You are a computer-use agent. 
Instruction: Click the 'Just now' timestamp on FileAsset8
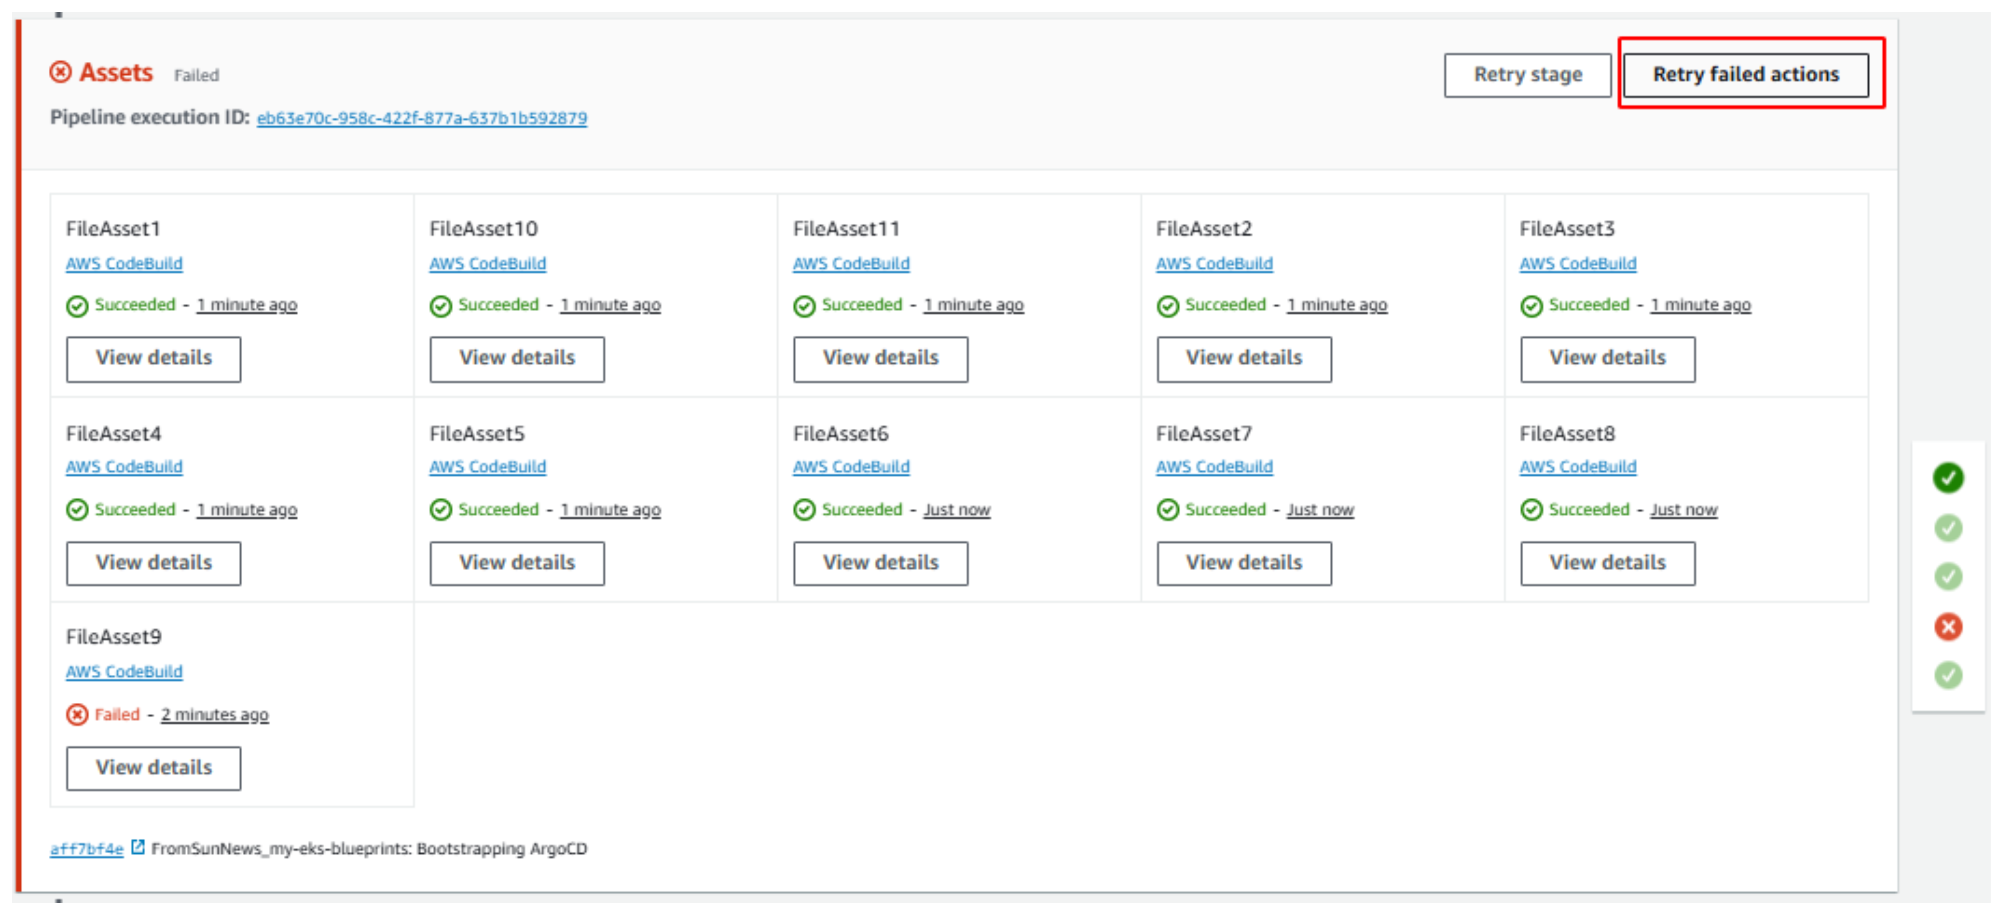coord(1684,510)
